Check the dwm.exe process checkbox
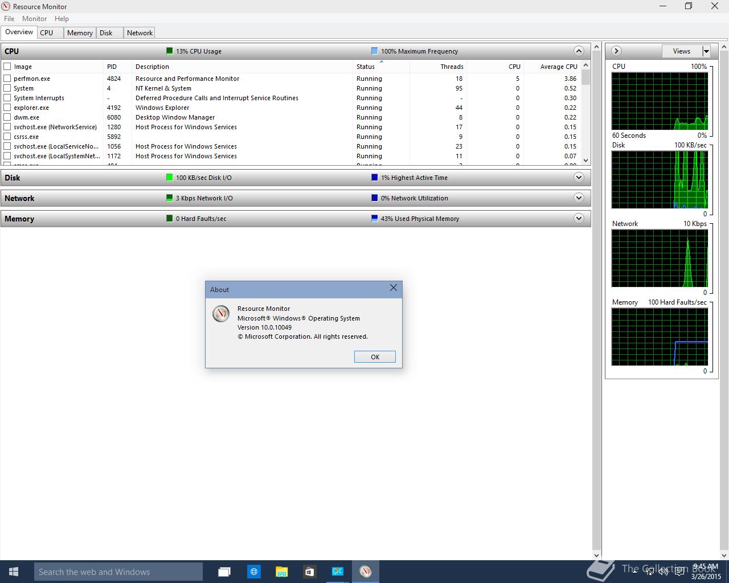Viewport: 729px width, 583px height. click(x=7, y=117)
